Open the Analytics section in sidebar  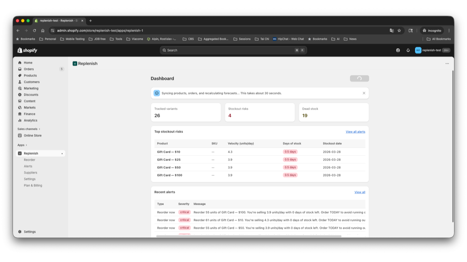click(x=31, y=120)
